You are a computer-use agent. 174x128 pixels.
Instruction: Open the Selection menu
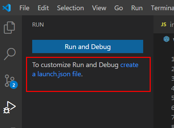(x=71, y=8)
